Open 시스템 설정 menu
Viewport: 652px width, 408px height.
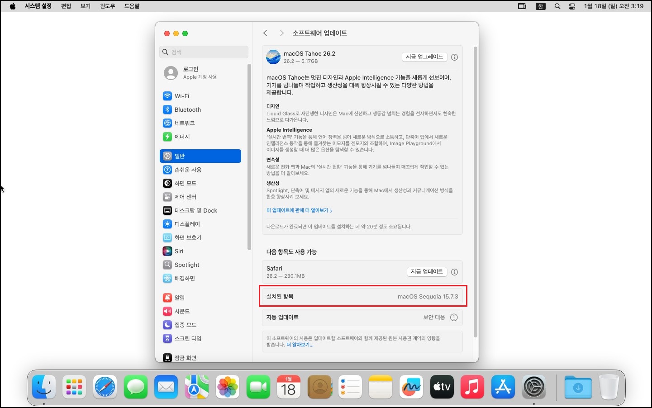[38, 6]
